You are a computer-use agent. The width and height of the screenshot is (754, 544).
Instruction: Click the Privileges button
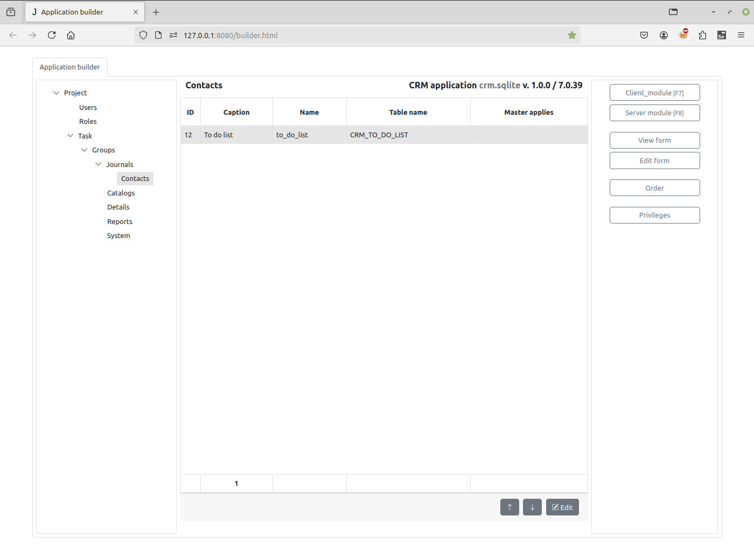[x=654, y=215]
